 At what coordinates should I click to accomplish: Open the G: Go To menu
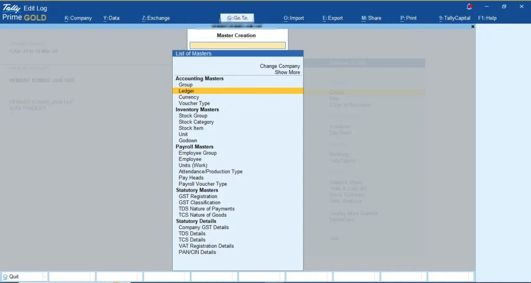[x=237, y=18]
